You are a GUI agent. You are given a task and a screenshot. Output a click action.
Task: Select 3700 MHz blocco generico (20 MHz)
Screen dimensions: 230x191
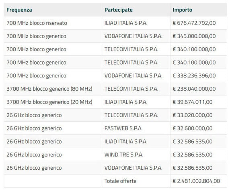click(x=49, y=102)
